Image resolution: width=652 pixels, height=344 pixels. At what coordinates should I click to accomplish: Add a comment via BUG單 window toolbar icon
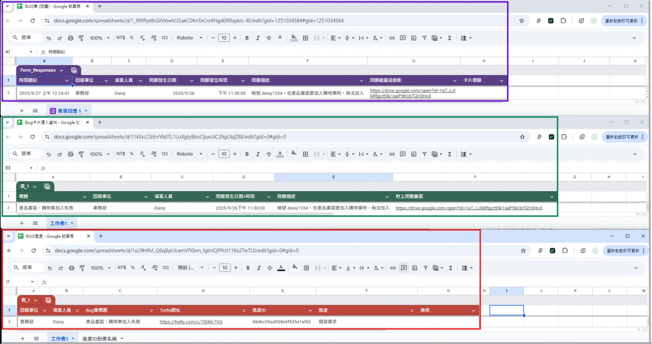pos(402,38)
